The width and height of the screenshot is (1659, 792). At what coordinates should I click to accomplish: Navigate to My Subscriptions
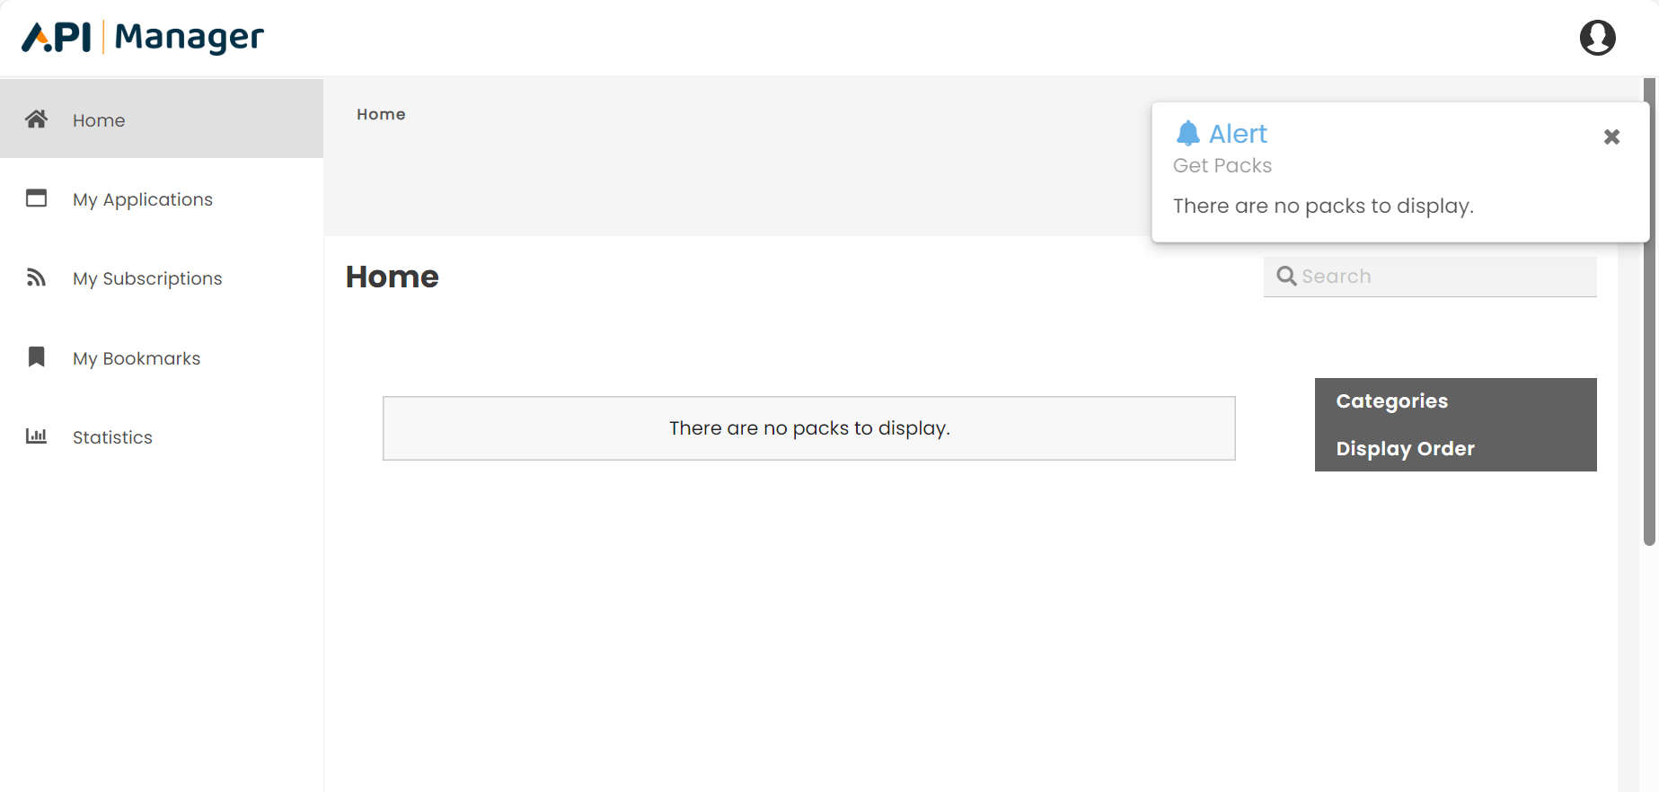point(146,277)
